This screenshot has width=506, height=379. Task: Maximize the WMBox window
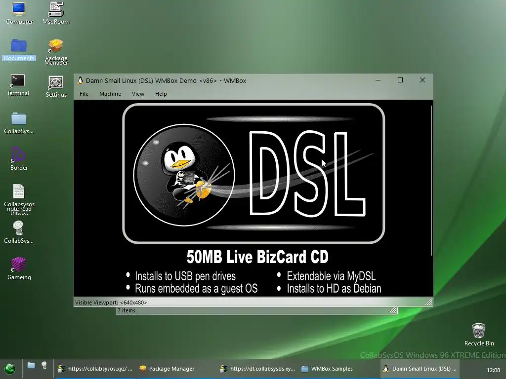click(400, 80)
